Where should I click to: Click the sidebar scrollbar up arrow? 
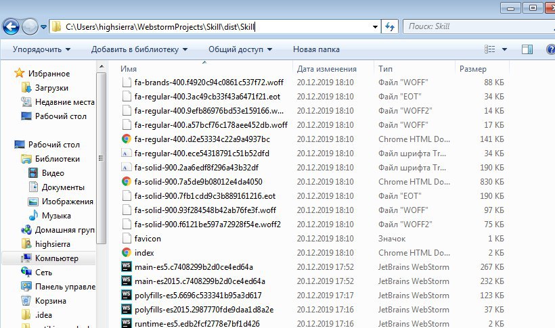click(102, 66)
